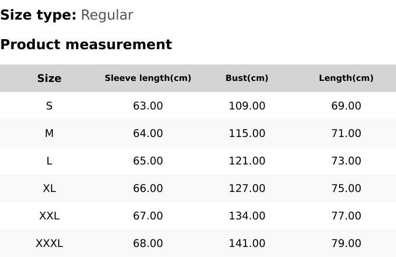Click the Length(cm) column header
The width and height of the screenshot is (396, 257).
tap(346, 78)
